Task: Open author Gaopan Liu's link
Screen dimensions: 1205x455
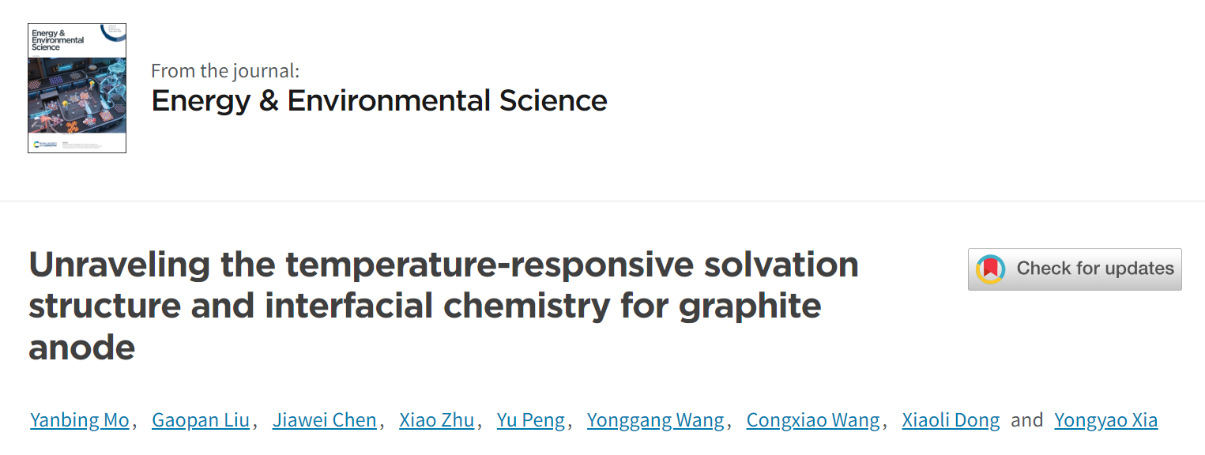Action: [x=201, y=420]
